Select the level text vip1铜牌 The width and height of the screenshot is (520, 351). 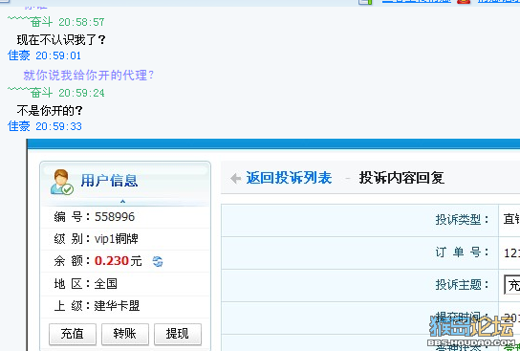pyautogui.click(x=117, y=239)
